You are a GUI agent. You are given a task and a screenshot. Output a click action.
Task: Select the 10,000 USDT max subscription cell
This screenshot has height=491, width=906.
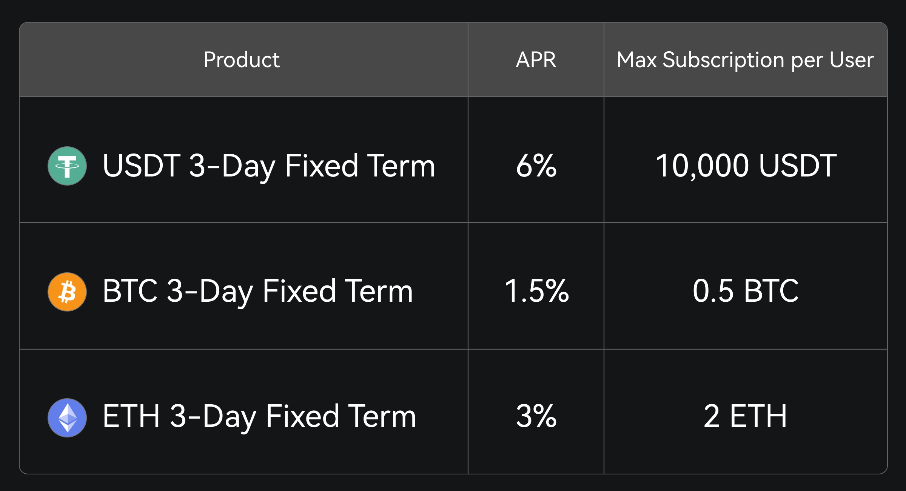[x=746, y=166]
